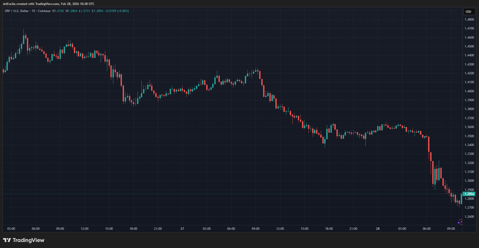Click the latest green candle at the chart's right edge
Image resolution: width=479 pixels, height=248 pixels.
point(461,199)
